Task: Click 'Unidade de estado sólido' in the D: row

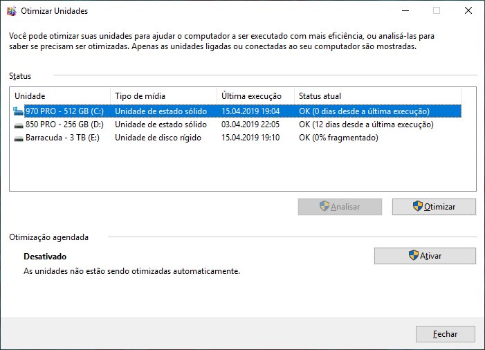Action: [161, 125]
